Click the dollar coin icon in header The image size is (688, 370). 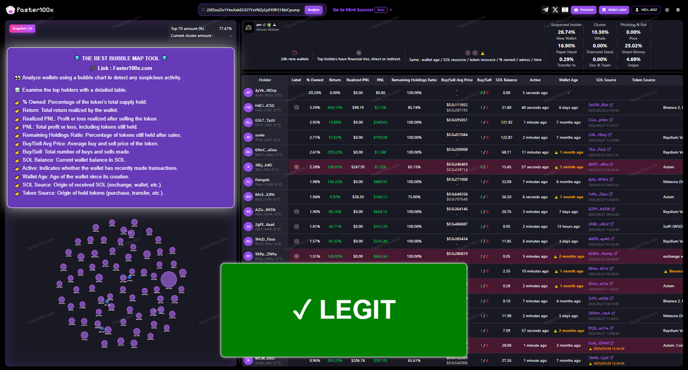coord(668,10)
